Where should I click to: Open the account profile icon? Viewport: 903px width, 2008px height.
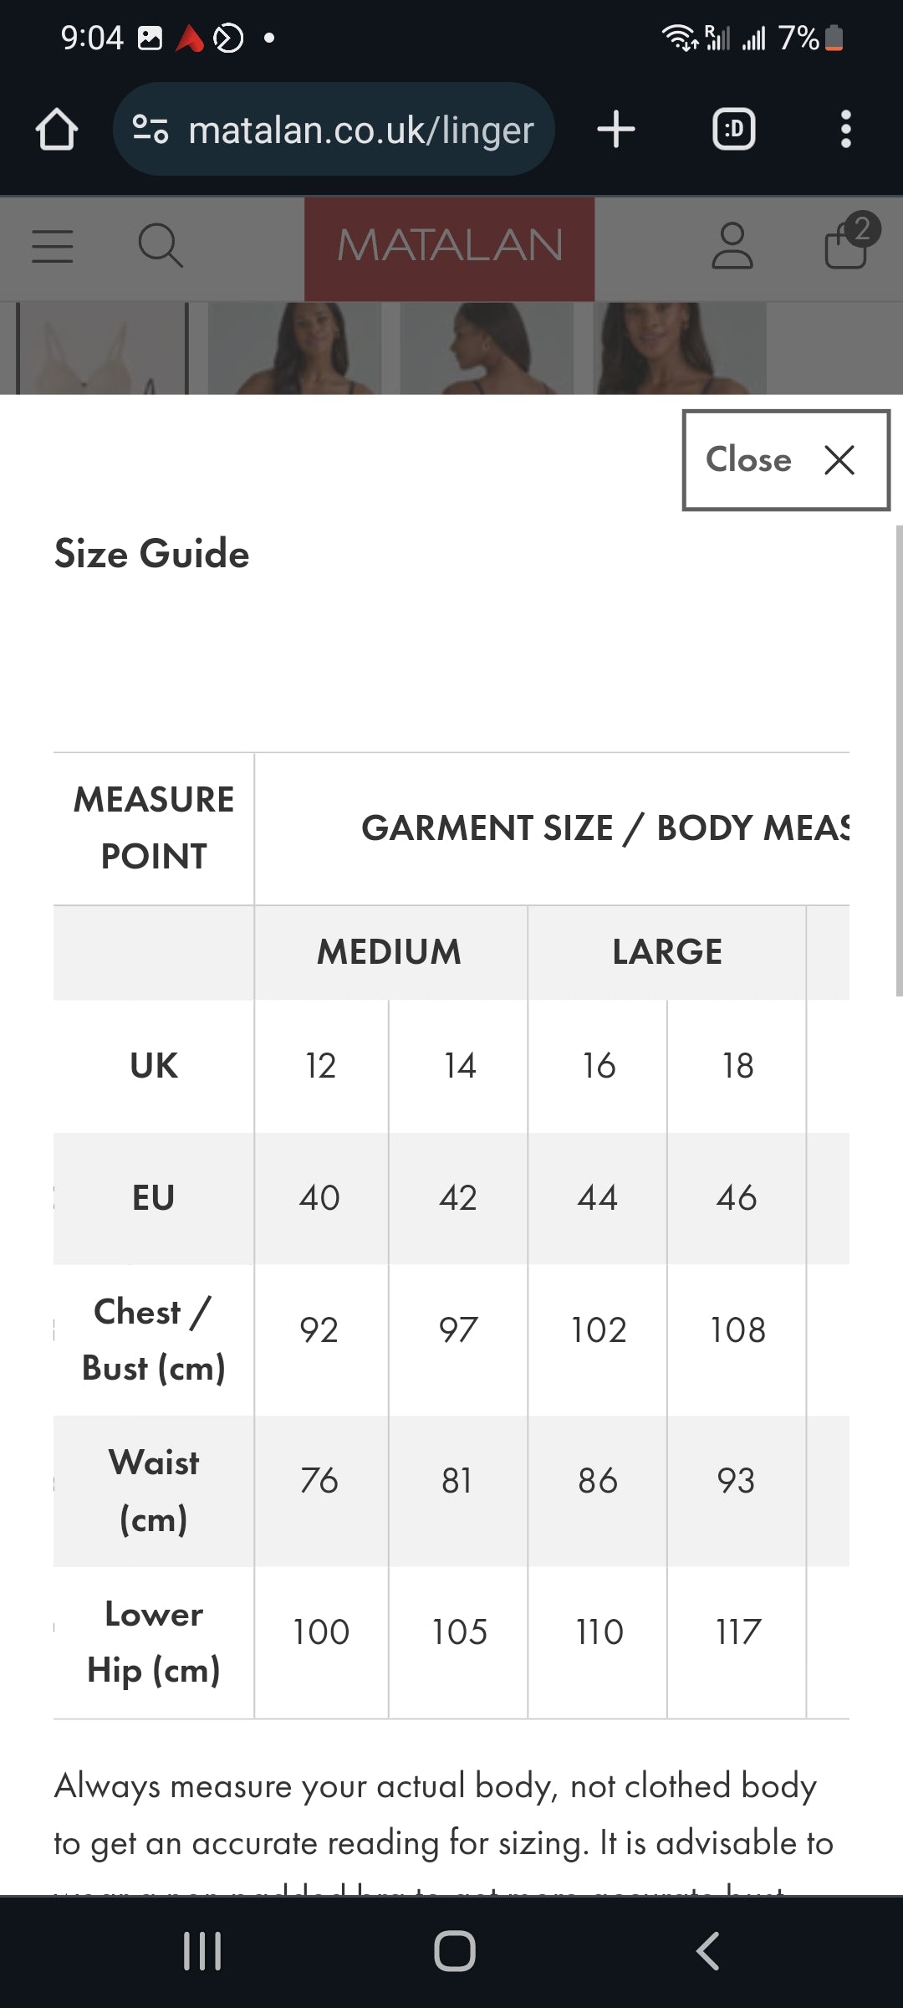click(732, 246)
